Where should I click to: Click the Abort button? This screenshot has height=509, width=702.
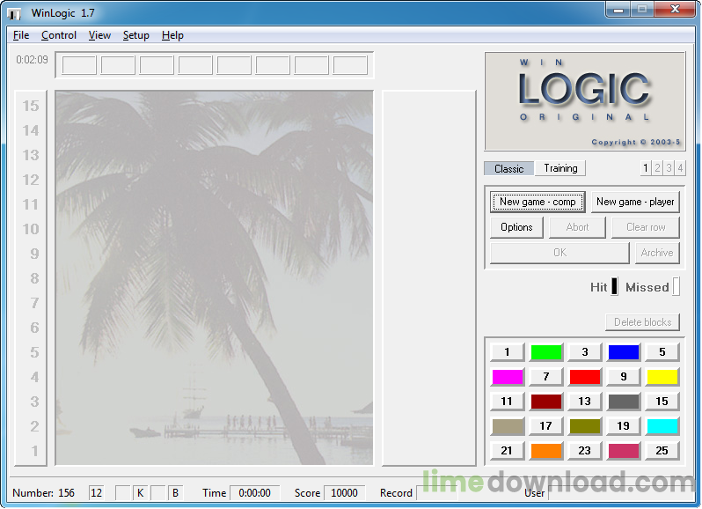tap(577, 227)
